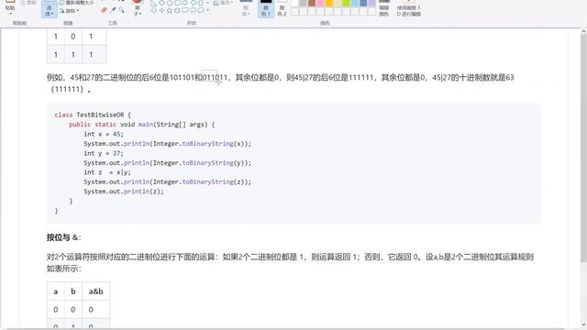The height and width of the screenshot is (330, 587).
Task: Select the Color picker eyedropper tool
Action: click(113, 10)
